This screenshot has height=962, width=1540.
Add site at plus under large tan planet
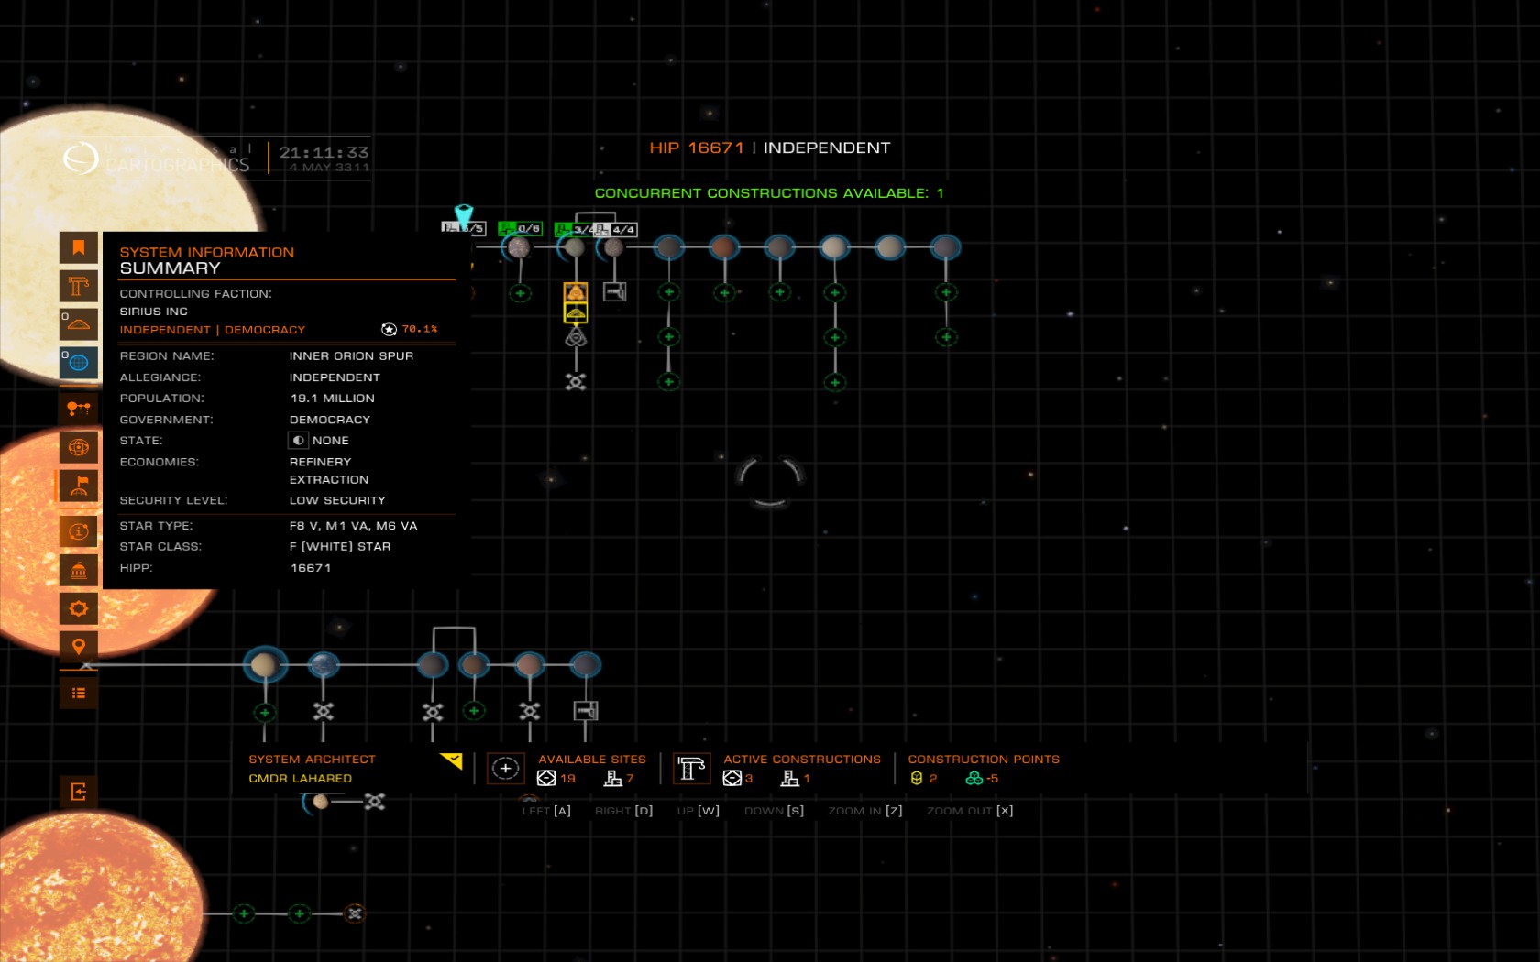click(265, 712)
